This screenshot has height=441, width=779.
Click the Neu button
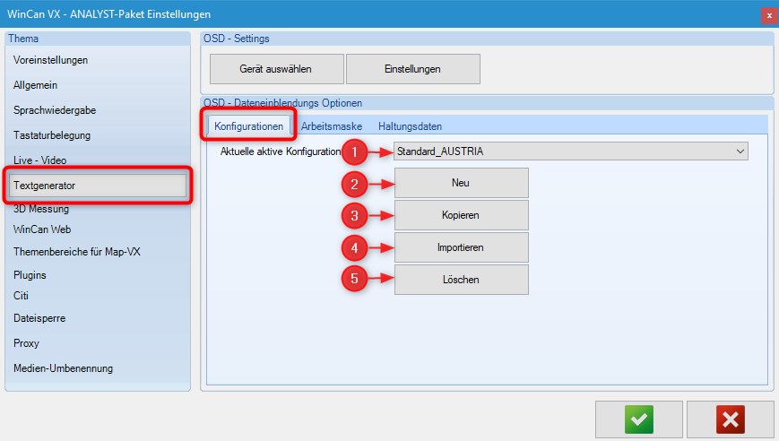tap(461, 183)
